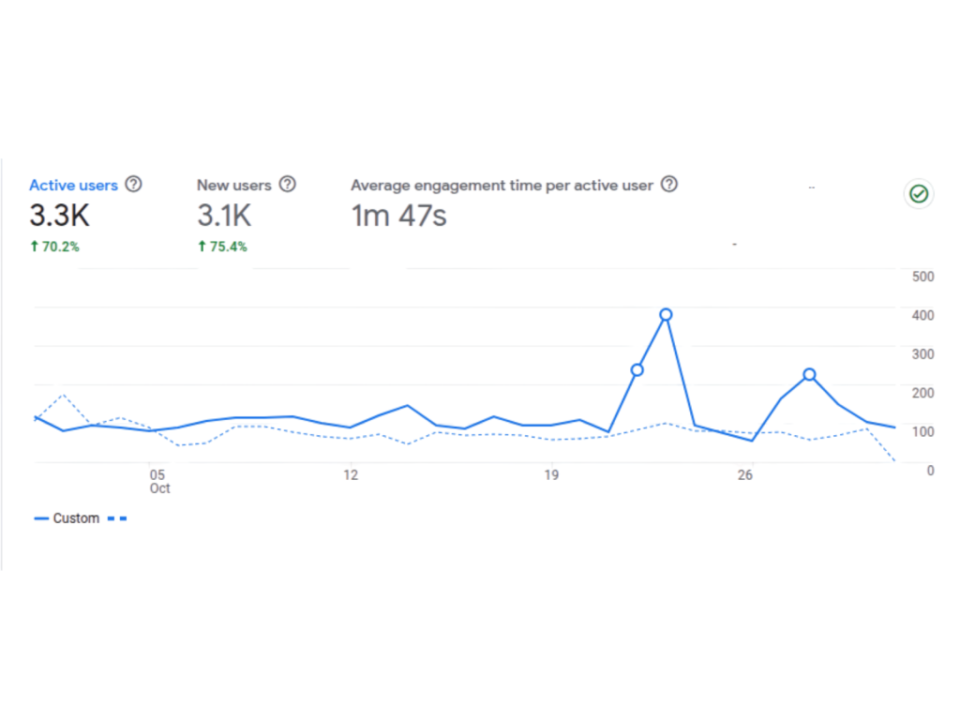Click the 3.1K new users value
The height and width of the screenshot is (720, 960).
point(224,217)
